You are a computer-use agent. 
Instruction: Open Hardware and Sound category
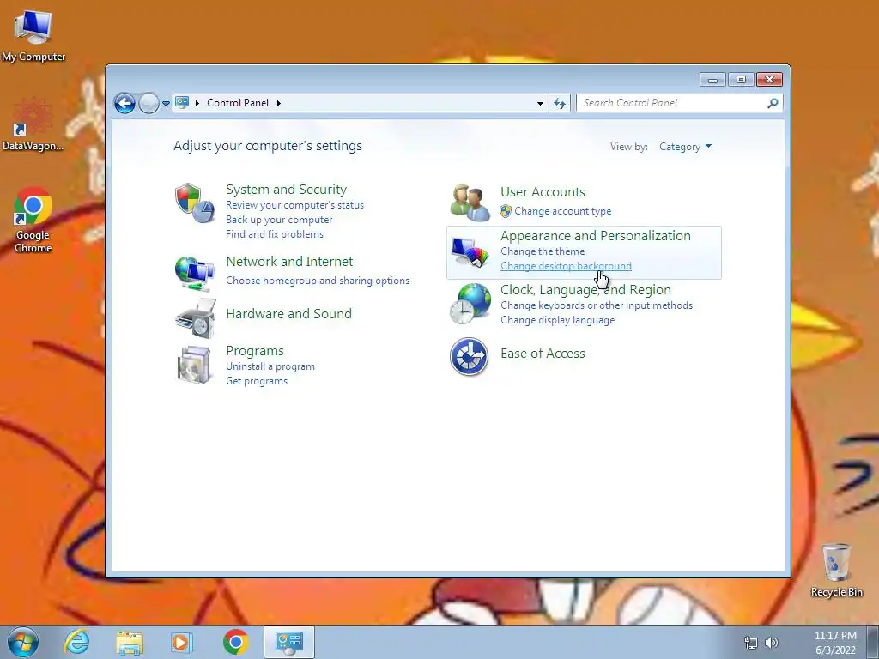click(x=288, y=314)
